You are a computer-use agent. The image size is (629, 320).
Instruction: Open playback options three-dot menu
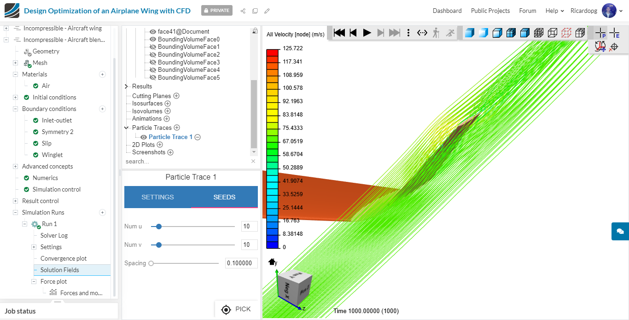(x=408, y=33)
